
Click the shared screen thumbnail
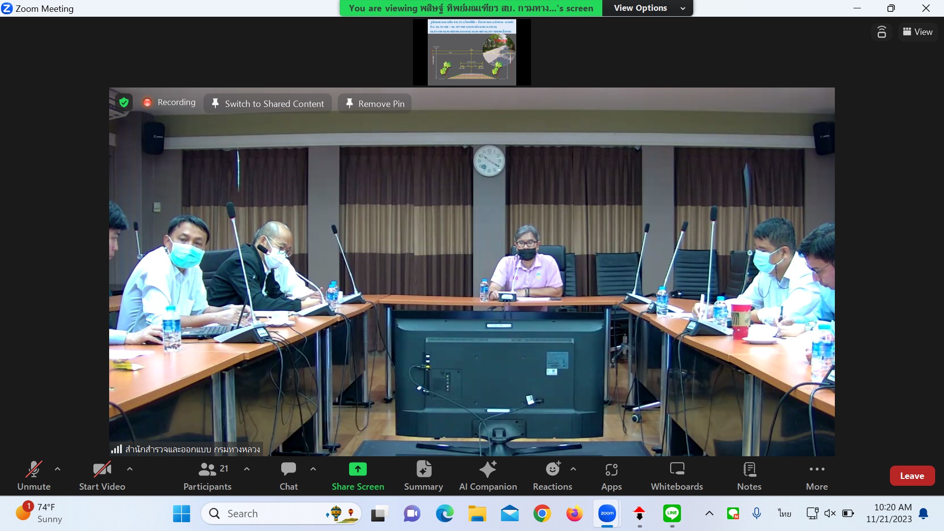pyautogui.click(x=472, y=52)
